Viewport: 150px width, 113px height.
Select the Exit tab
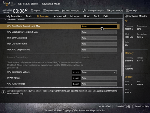[105, 16]
